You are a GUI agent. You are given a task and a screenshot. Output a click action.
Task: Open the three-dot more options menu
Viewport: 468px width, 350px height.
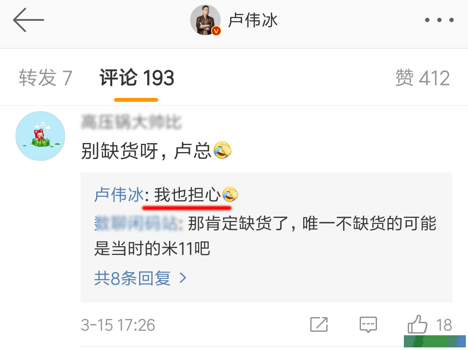439,20
